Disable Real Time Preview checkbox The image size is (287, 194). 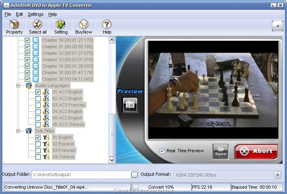click(x=162, y=151)
